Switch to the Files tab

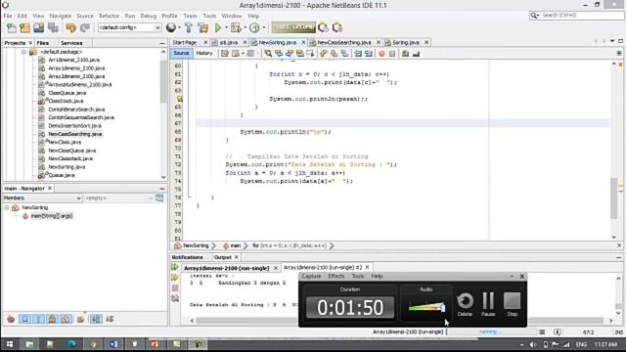click(43, 43)
